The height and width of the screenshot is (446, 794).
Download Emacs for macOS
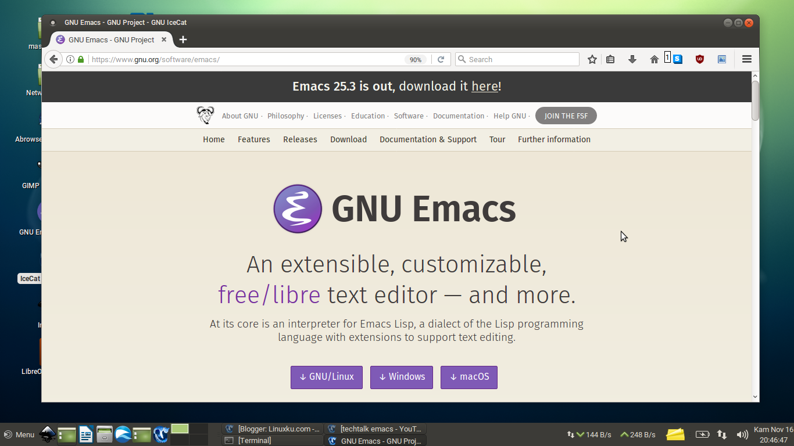point(469,377)
